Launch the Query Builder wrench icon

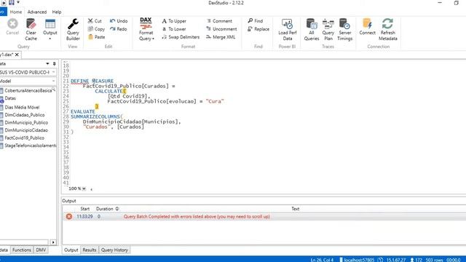pyautogui.click(x=73, y=29)
